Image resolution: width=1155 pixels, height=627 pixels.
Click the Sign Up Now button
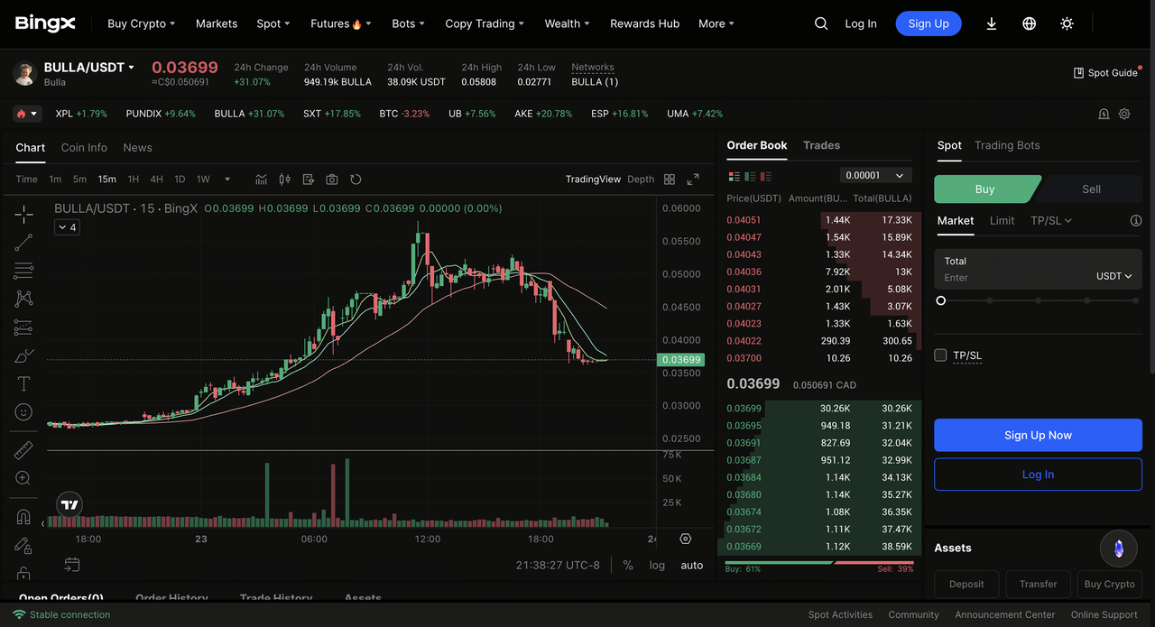[x=1038, y=435]
